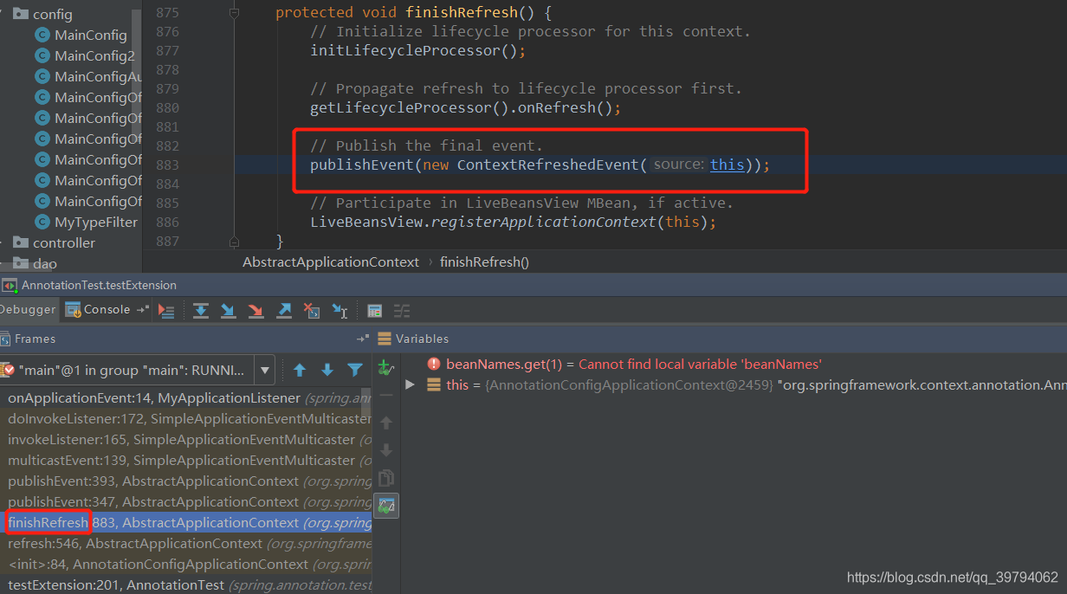Restore layout arrow beside Console tab
Image resolution: width=1067 pixels, height=594 pixels.
[x=142, y=309]
